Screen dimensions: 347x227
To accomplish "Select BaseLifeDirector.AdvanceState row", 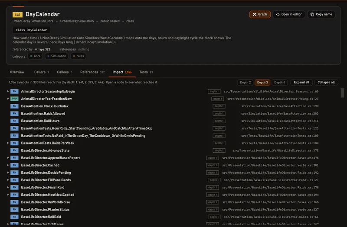I will pyautogui.click(x=164, y=150).
